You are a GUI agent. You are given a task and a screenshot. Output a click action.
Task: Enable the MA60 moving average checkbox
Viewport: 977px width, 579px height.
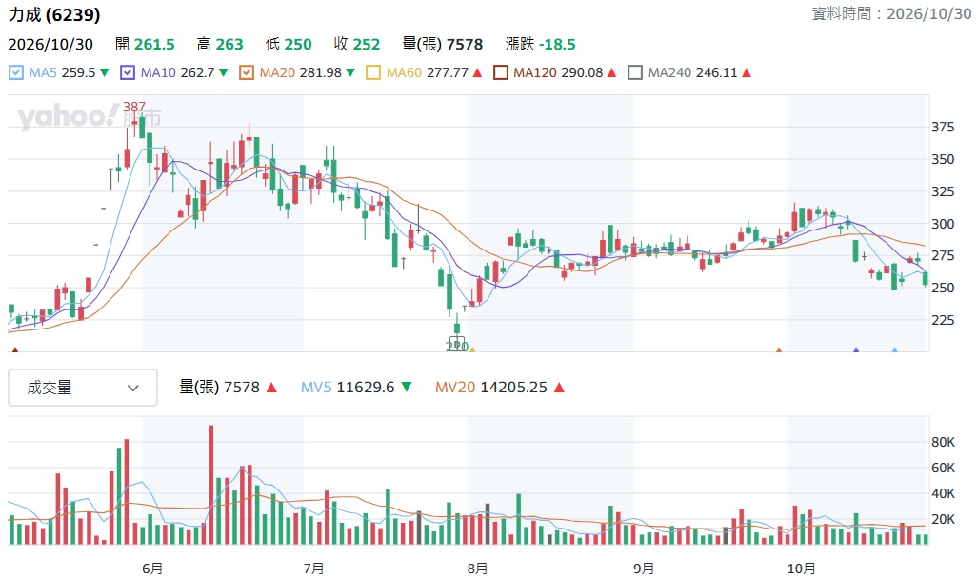373,73
